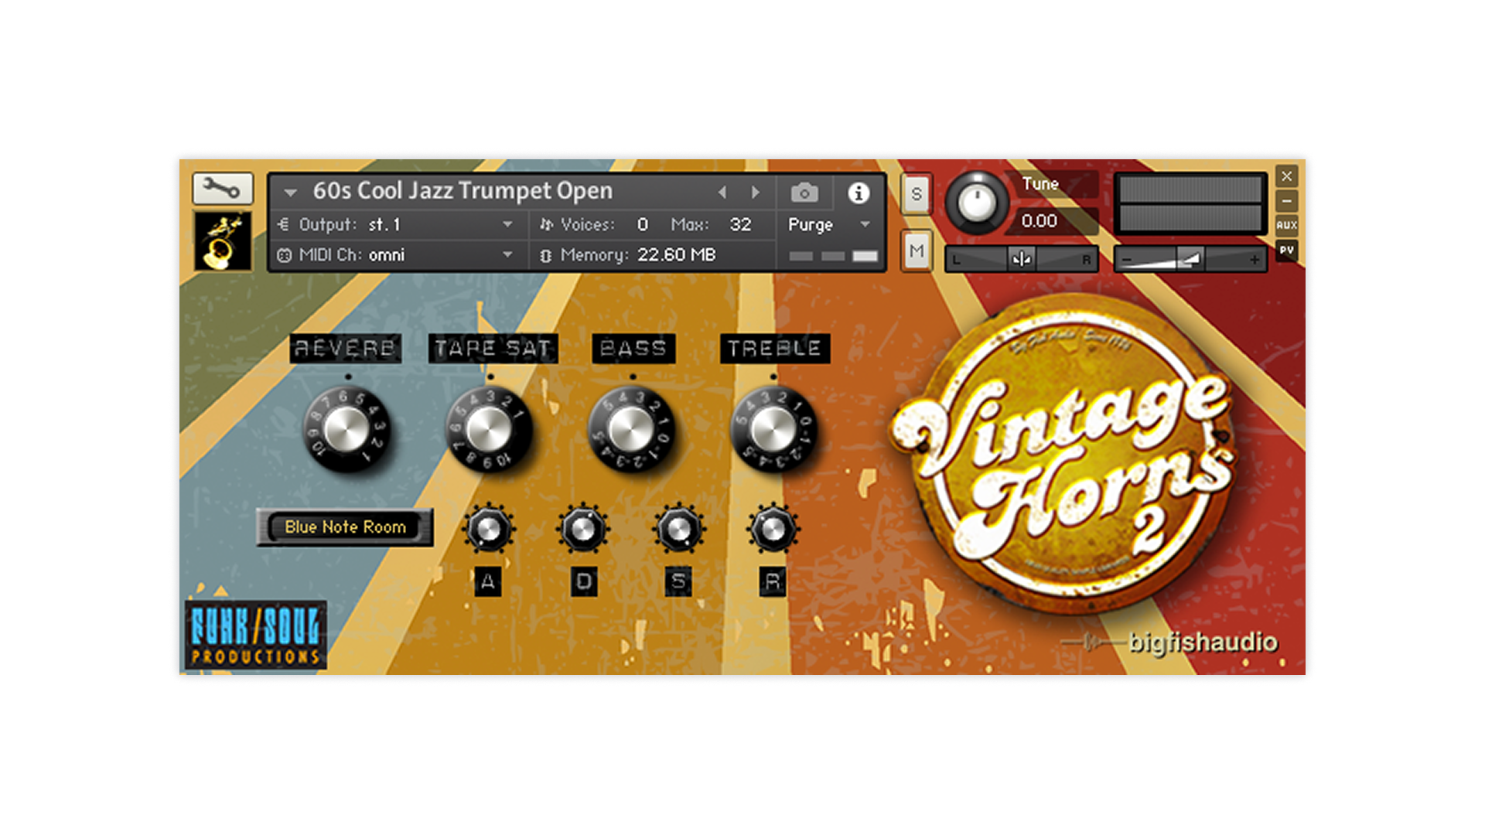This screenshot has height=835, width=1485.
Task: Click the trumpet instrument thumbnail icon
Action: coord(223,241)
